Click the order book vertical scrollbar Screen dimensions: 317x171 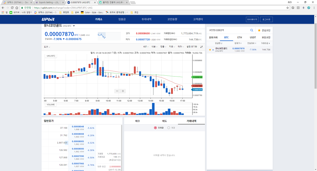click(121, 147)
